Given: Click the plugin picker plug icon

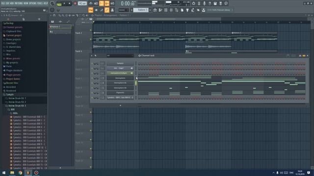Looking at the screenshot, I should click(x=187, y=10).
